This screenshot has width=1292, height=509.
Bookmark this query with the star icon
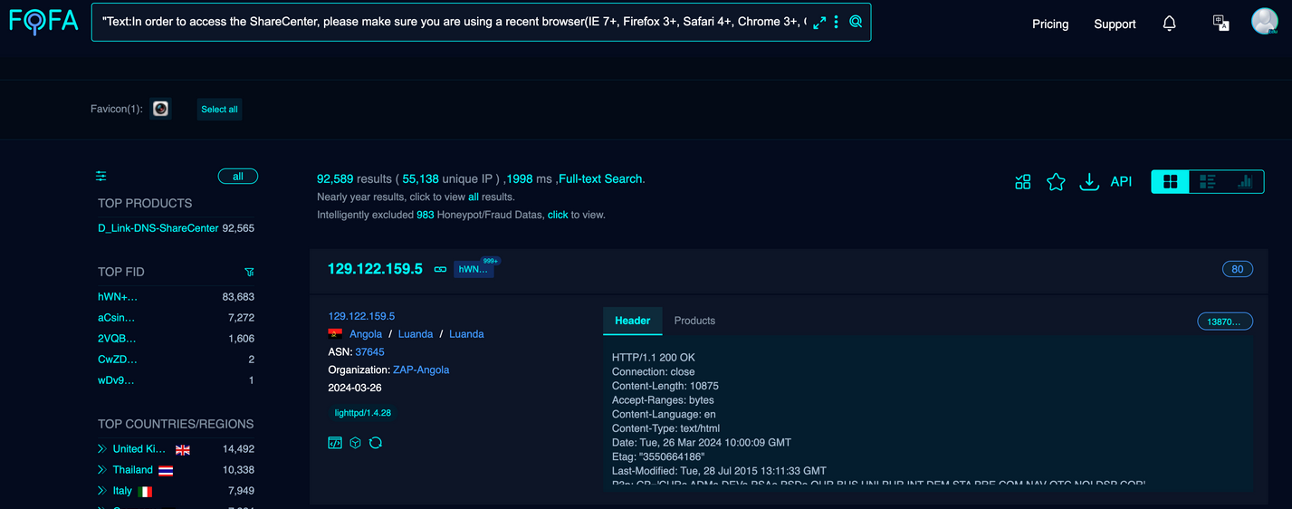(x=1056, y=182)
